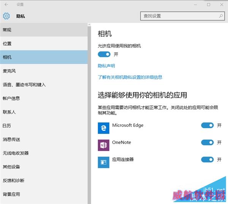Open the 常规 privacy section
This screenshot has height=204, width=228.
coord(44,30)
